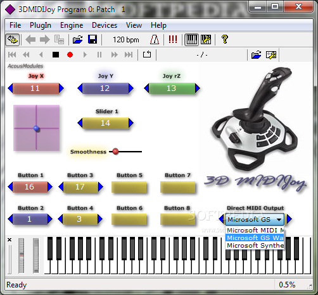Select Microsoft GS Wavetable option
This screenshot has height=295, width=318.
click(x=255, y=238)
